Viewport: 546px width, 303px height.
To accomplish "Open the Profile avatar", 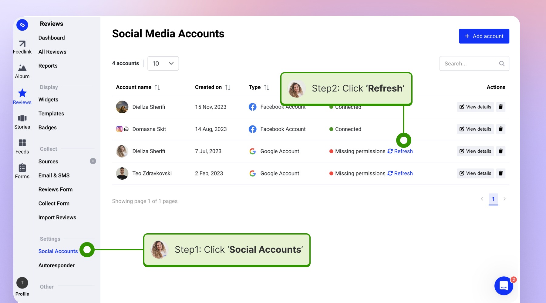I will pyautogui.click(x=22, y=283).
